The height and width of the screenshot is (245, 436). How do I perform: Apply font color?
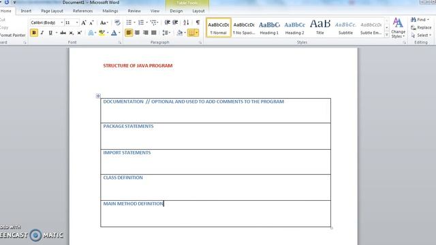point(114,33)
